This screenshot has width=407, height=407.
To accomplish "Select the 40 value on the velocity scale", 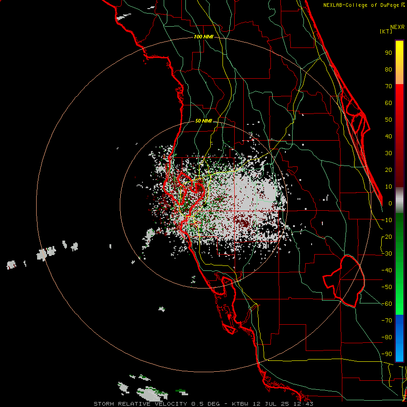I will point(388,136).
